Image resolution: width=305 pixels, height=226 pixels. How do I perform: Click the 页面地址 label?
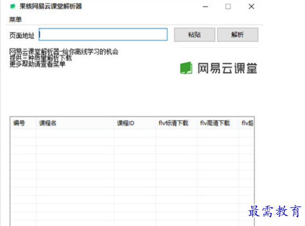coord(22,35)
